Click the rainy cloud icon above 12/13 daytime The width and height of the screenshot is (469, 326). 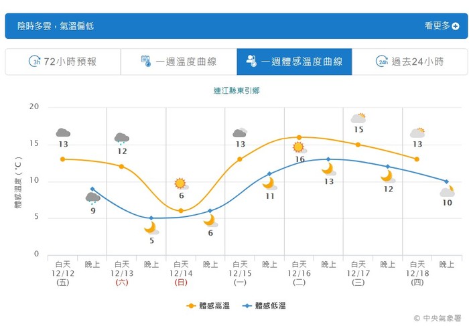pyautogui.click(x=122, y=139)
